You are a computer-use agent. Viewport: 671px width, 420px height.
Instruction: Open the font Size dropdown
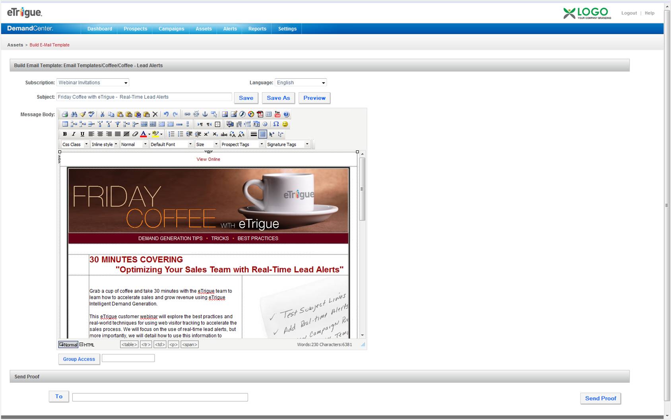click(x=207, y=144)
